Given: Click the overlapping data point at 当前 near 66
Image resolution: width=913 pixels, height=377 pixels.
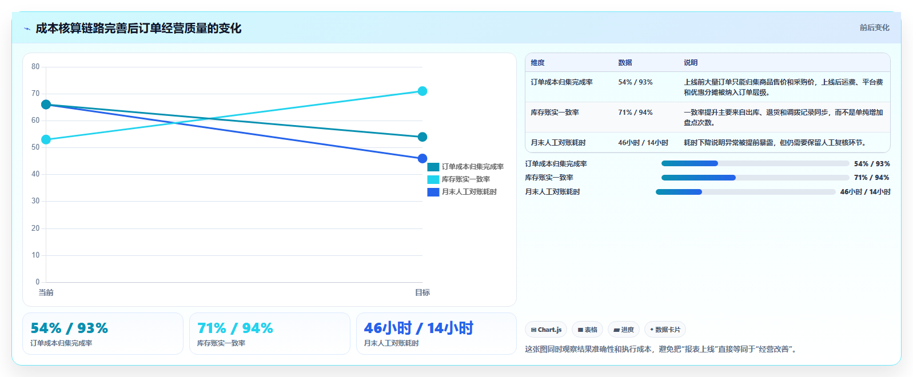Looking at the screenshot, I should click(46, 105).
